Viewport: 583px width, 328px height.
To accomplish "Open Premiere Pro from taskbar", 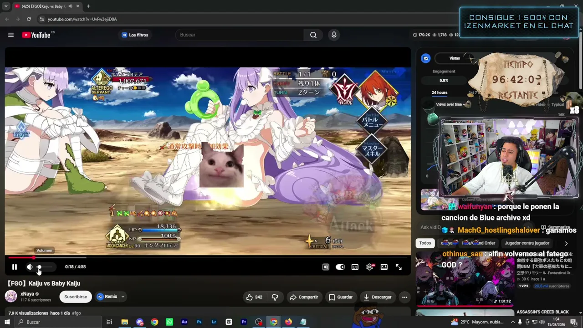I will 244,322.
